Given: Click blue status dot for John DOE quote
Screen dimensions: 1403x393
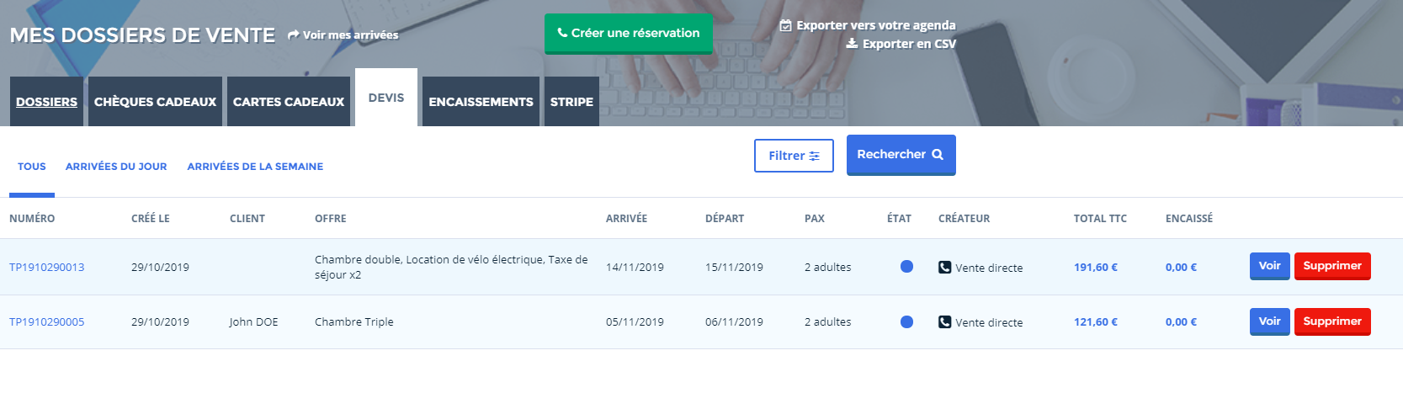Looking at the screenshot, I should [906, 321].
